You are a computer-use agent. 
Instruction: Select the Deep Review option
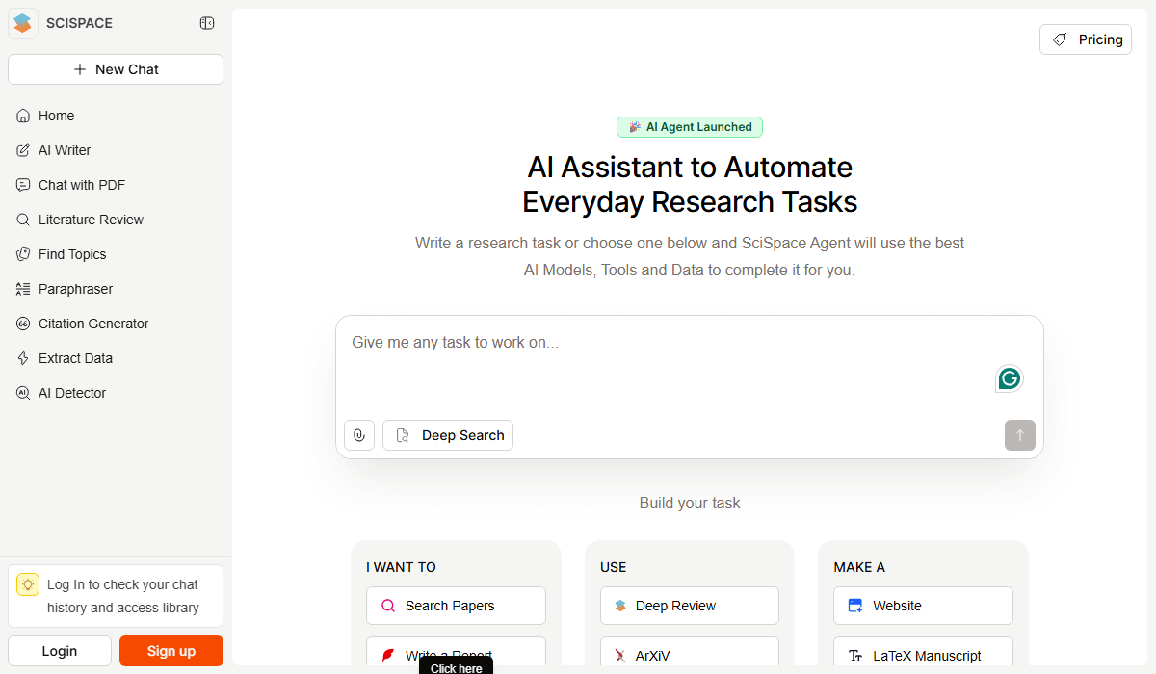tap(690, 606)
